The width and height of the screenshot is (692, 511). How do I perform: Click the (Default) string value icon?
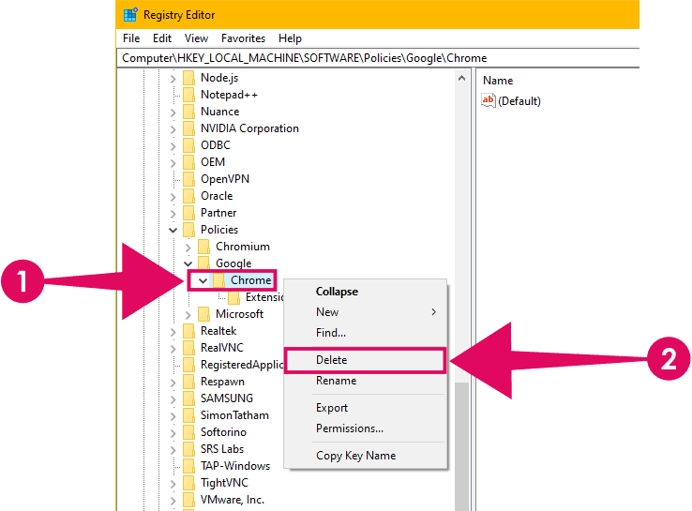pos(489,100)
